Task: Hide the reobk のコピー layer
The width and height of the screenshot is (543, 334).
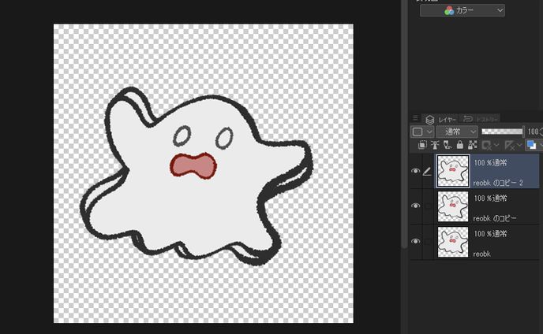Action: (415, 206)
